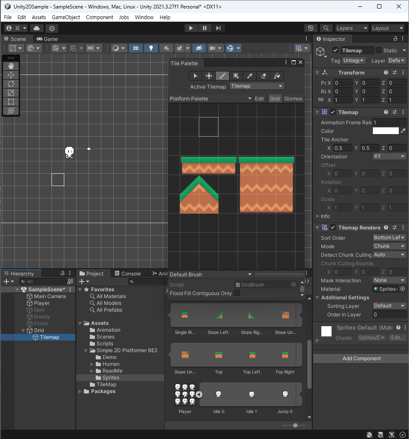Click the shader Edit button
This screenshot has width=409, height=439.
pos(397,338)
